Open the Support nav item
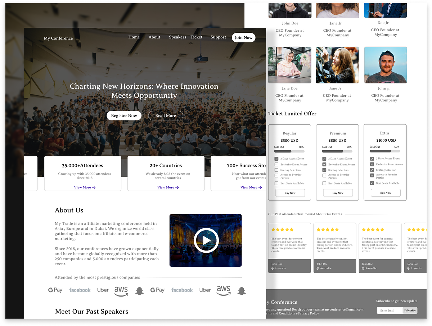432x326 pixels. click(x=218, y=37)
